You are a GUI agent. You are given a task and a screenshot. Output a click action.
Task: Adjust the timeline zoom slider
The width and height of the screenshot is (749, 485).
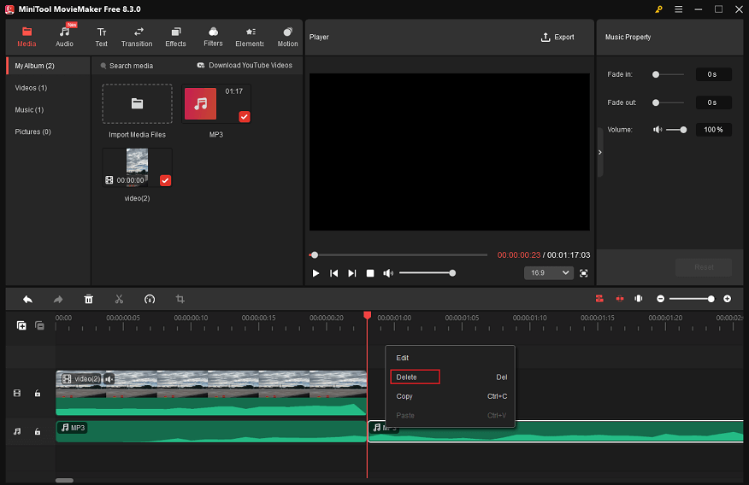[692, 299]
